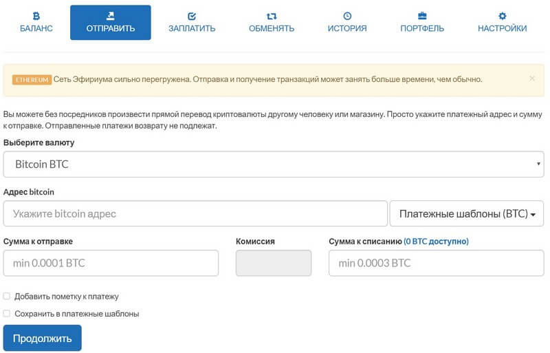The image size is (550, 353).
Task: Enable Добавить пометку к платежу checkbox
Action: [7, 297]
